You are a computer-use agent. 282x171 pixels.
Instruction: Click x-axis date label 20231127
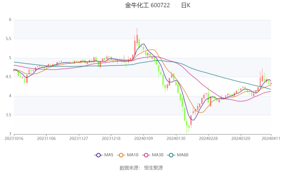(x=79, y=138)
